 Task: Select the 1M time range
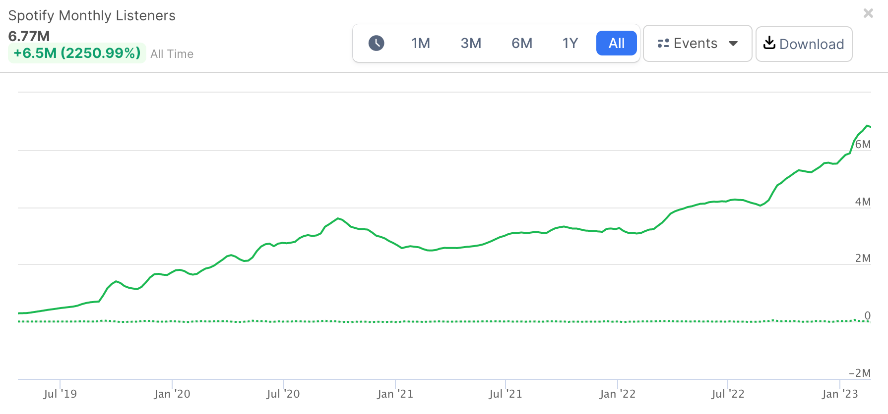pos(421,44)
